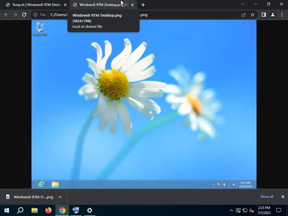This screenshot has width=288, height=216.
Task: Go back with the browser back arrow
Action: (6, 15)
